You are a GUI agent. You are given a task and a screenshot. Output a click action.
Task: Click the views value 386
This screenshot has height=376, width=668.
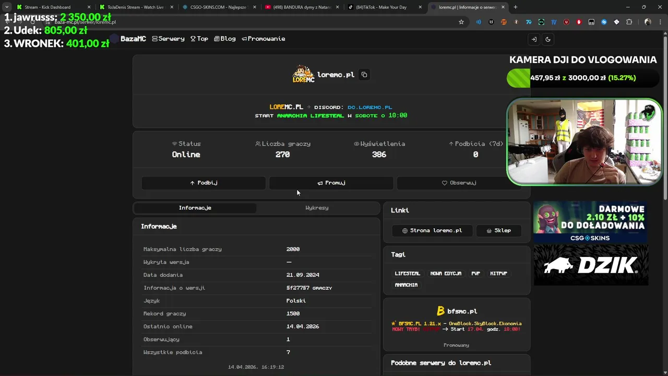(x=379, y=155)
